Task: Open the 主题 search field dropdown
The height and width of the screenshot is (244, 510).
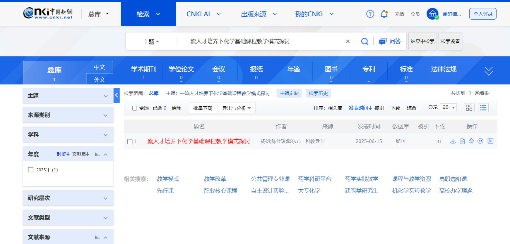Action: click(x=151, y=42)
